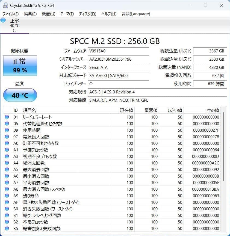Click the drive health icon above C:
Viewport: 230px width, 236px height.
click(x=3, y=20)
